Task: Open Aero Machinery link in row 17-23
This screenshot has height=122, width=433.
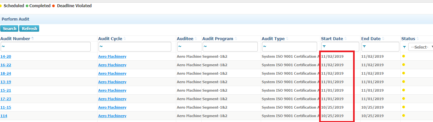Action: pos(112,99)
